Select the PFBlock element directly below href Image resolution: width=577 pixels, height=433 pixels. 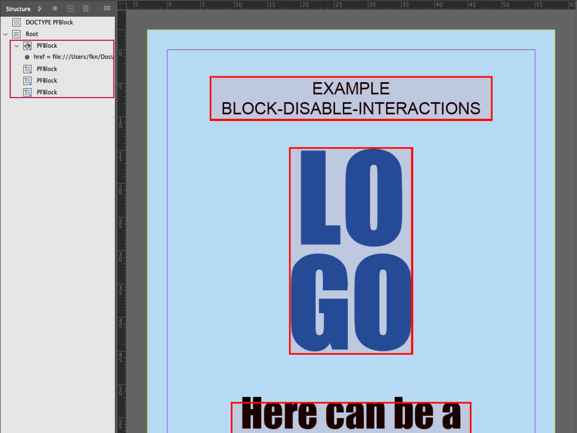coord(47,69)
